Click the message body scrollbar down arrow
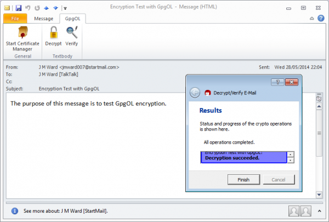 point(319,195)
